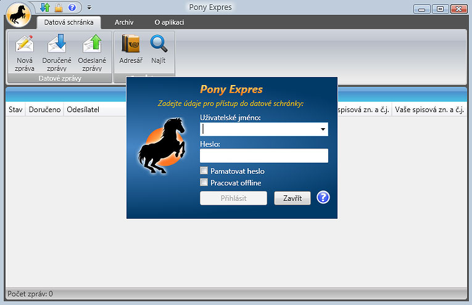Open the Pony Expres horse application menu
The width and height of the screenshot is (472, 305).
tap(19, 14)
